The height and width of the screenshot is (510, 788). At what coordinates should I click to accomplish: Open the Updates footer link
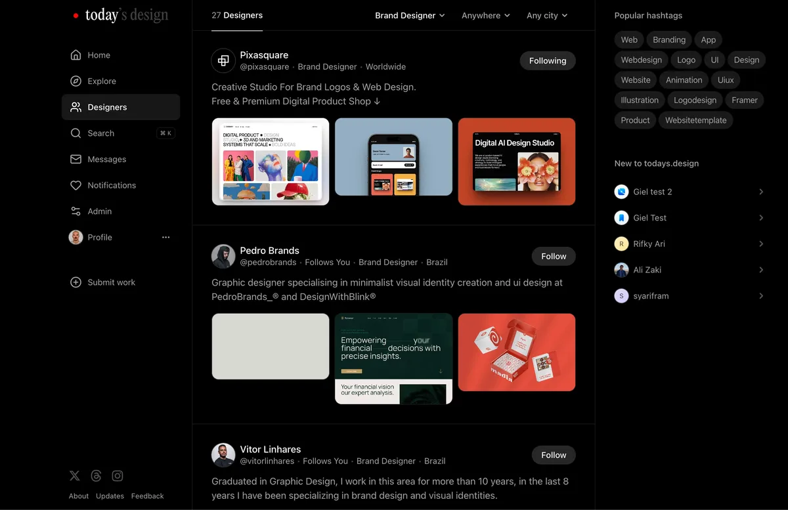110,496
